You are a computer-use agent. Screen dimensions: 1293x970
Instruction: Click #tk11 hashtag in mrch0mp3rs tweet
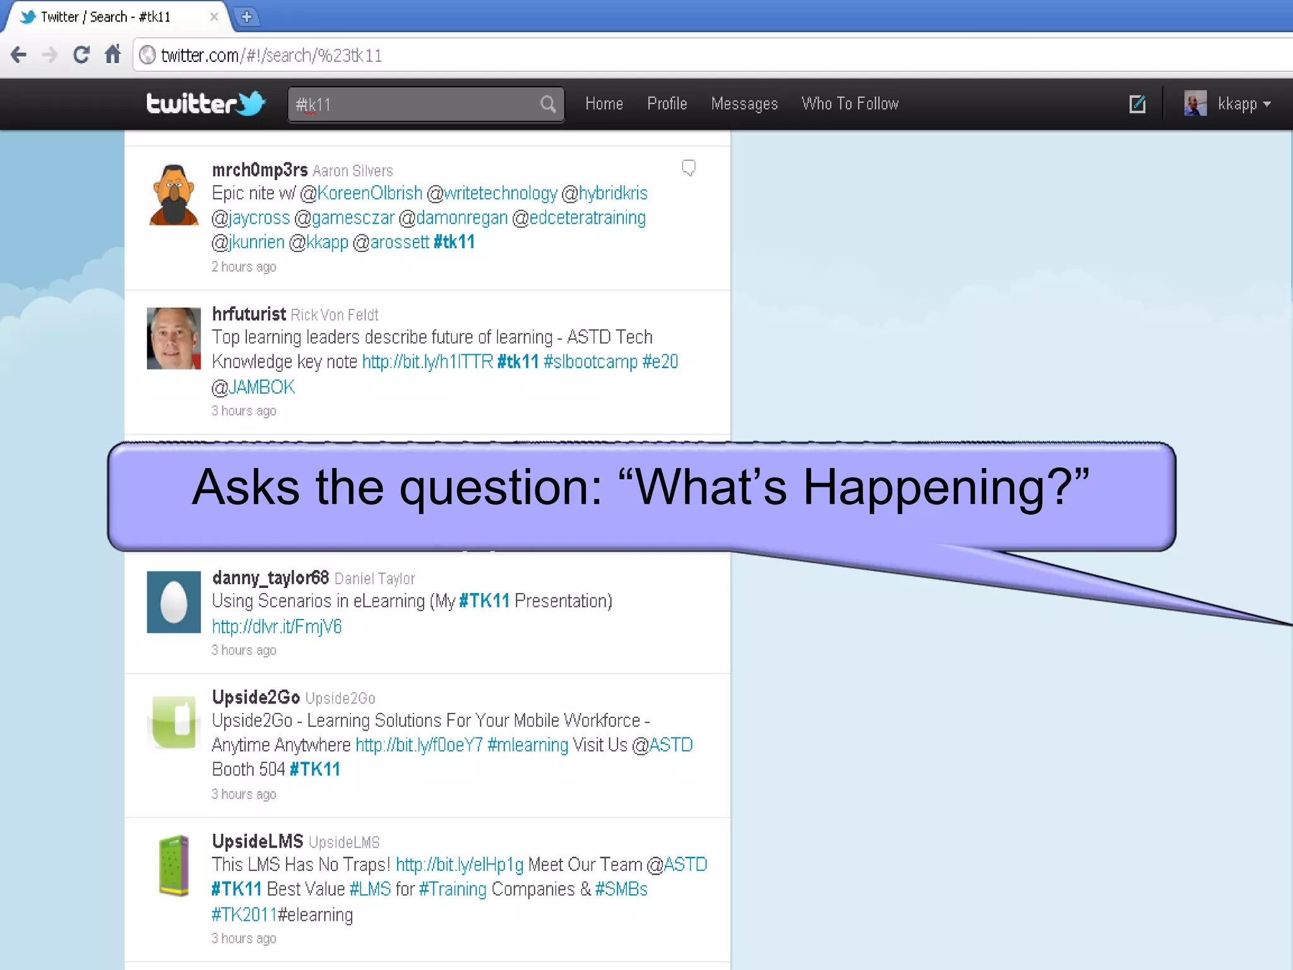(454, 242)
